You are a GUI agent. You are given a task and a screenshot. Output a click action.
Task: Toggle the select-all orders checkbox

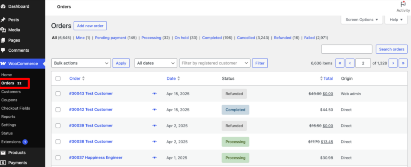[58, 78]
